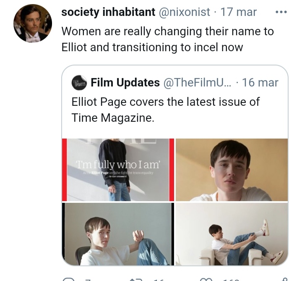Viewport: 302px width, 281px height.
Task: Click the Film Updates round logo avatar
Action: [x=79, y=83]
